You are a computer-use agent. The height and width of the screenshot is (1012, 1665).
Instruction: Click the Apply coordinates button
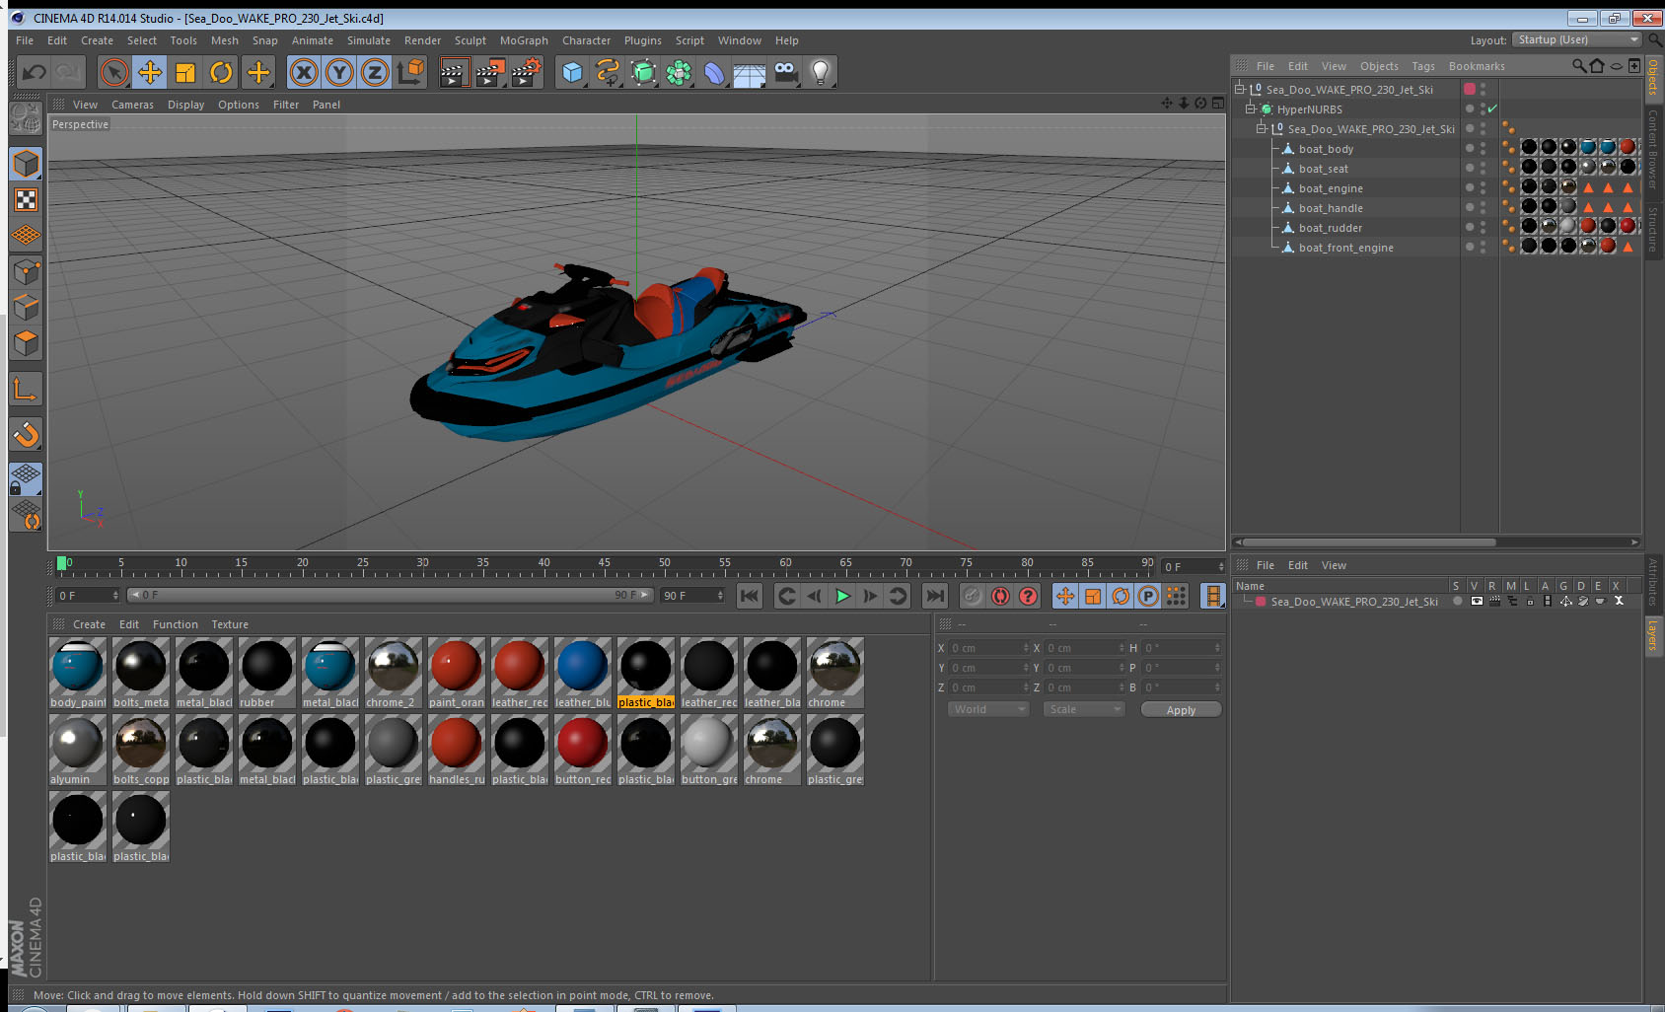pyautogui.click(x=1181, y=710)
